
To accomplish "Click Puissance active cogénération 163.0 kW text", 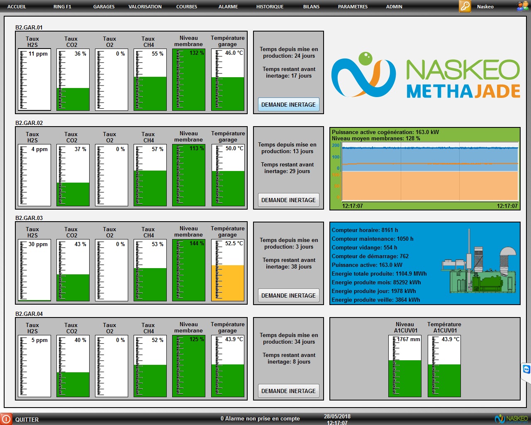I will click(x=385, y=132).
